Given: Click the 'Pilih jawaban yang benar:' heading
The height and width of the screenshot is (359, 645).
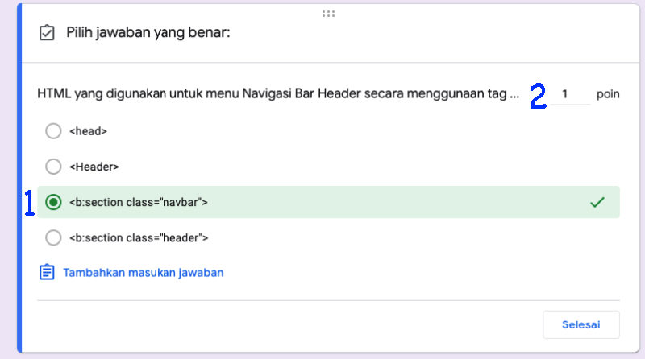Looking at the screenshot, I should click(148, 32).
